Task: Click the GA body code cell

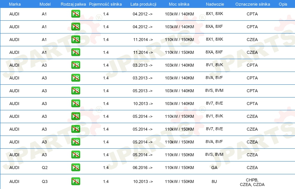Action: [214, 168]
